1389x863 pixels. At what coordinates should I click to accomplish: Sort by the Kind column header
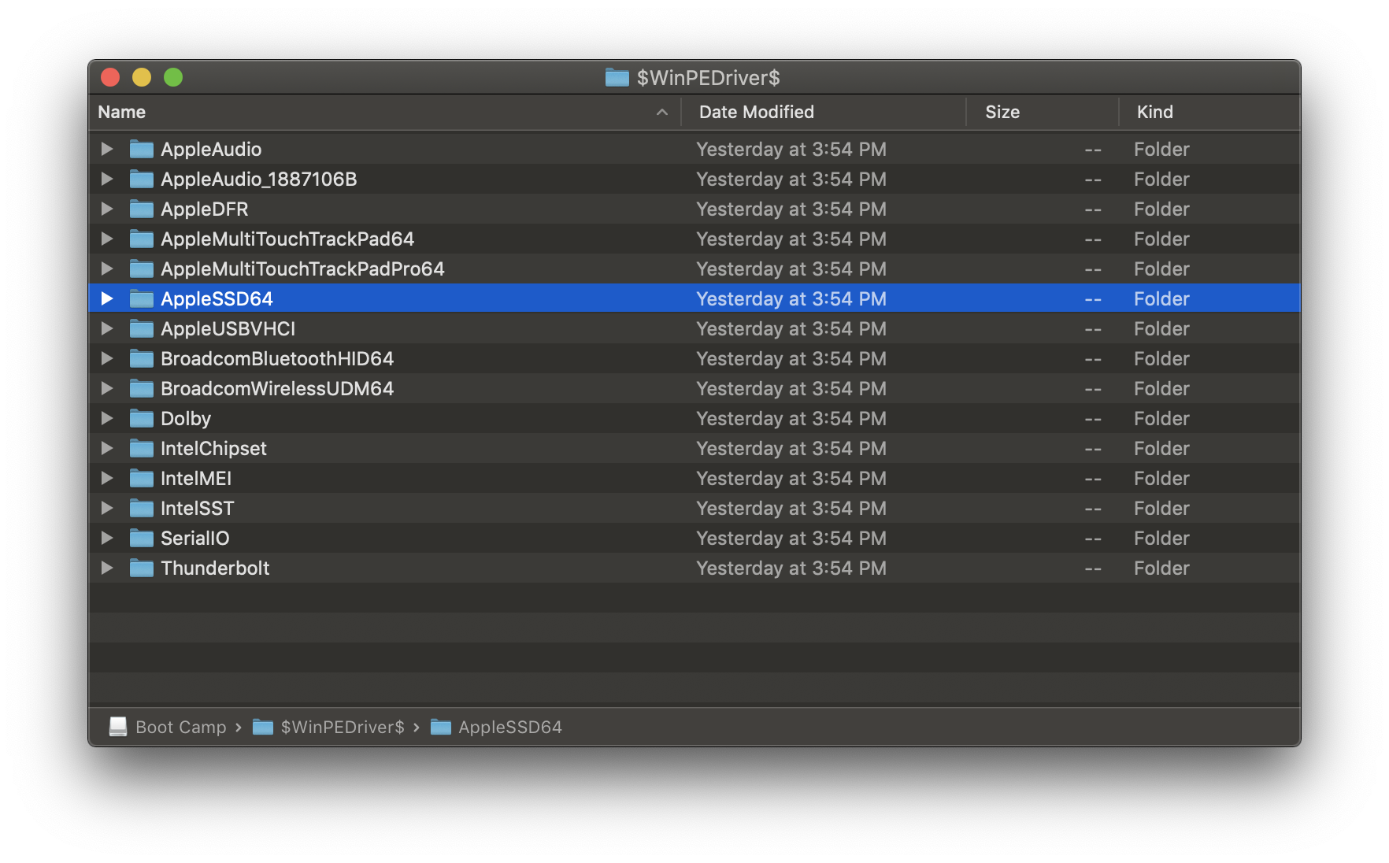[1209, 112]
